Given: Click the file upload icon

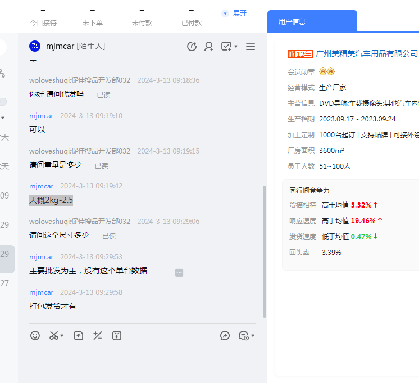Looking at the screenshot, I should (x=79, y=336).
